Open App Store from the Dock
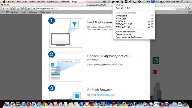192x108 pixels. [x=23, y=104]
